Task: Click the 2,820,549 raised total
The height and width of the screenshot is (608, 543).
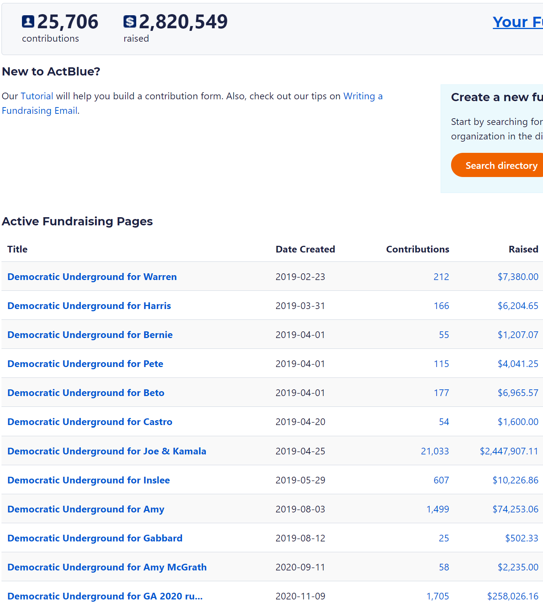Action: pyautogui.click(x=183, y=22)
